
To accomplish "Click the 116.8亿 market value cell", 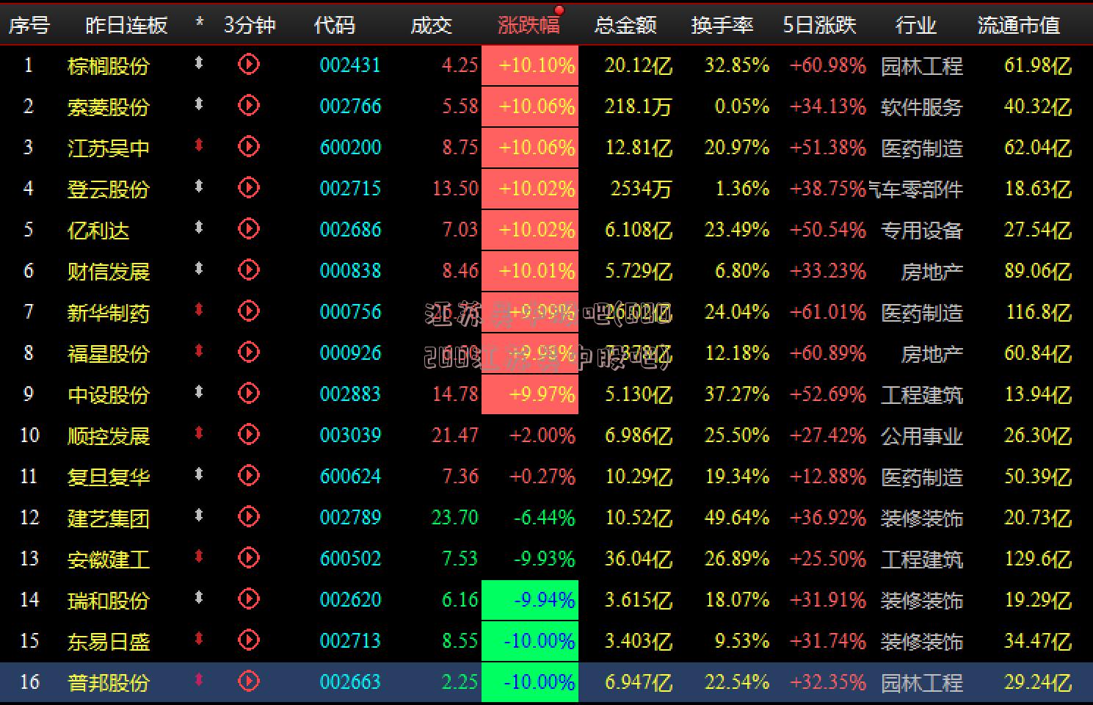I will [1039, 312].
